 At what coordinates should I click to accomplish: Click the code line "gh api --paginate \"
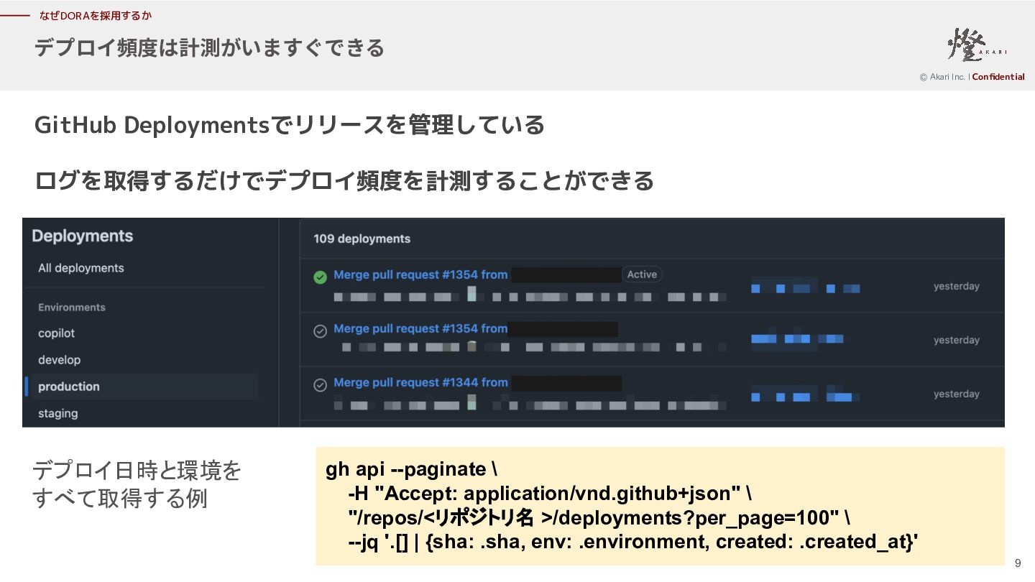411,469
